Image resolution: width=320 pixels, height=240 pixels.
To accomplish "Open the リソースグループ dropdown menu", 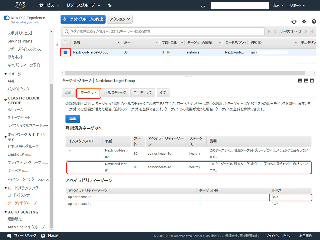I will tap(84, 5).
